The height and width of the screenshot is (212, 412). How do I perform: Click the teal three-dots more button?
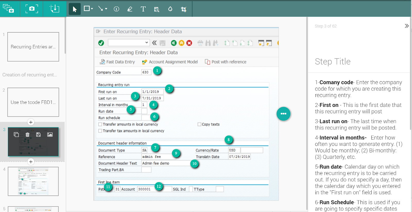coord(284,114)
